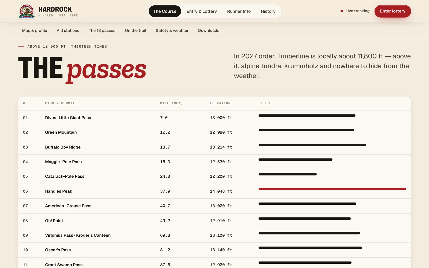This screenshot has height=268, width=429.
Task: Click Cataract–Pole Pass name
Action: click(65, 176)
